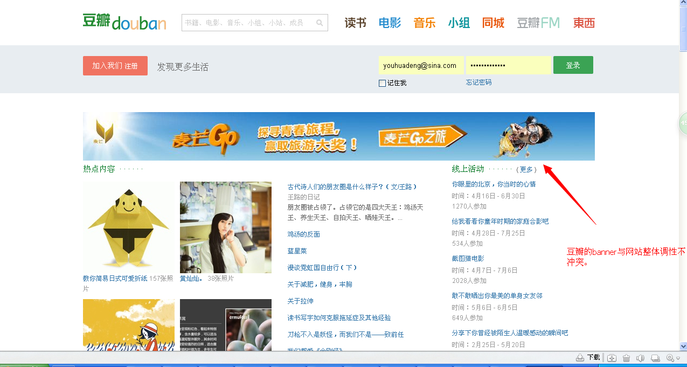
Task: Click the 更多 link beside 线上活动
Action: [x=526, y=169]
